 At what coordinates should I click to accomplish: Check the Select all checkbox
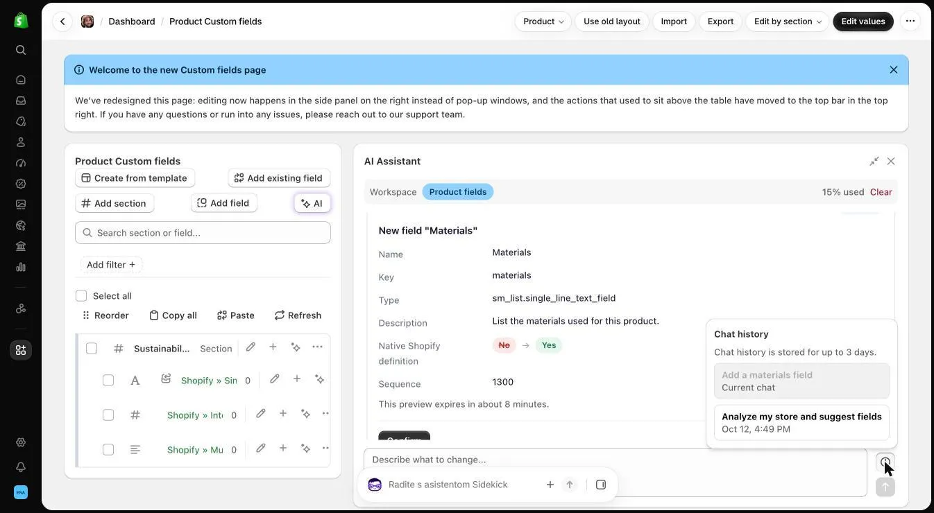point(81,296)
